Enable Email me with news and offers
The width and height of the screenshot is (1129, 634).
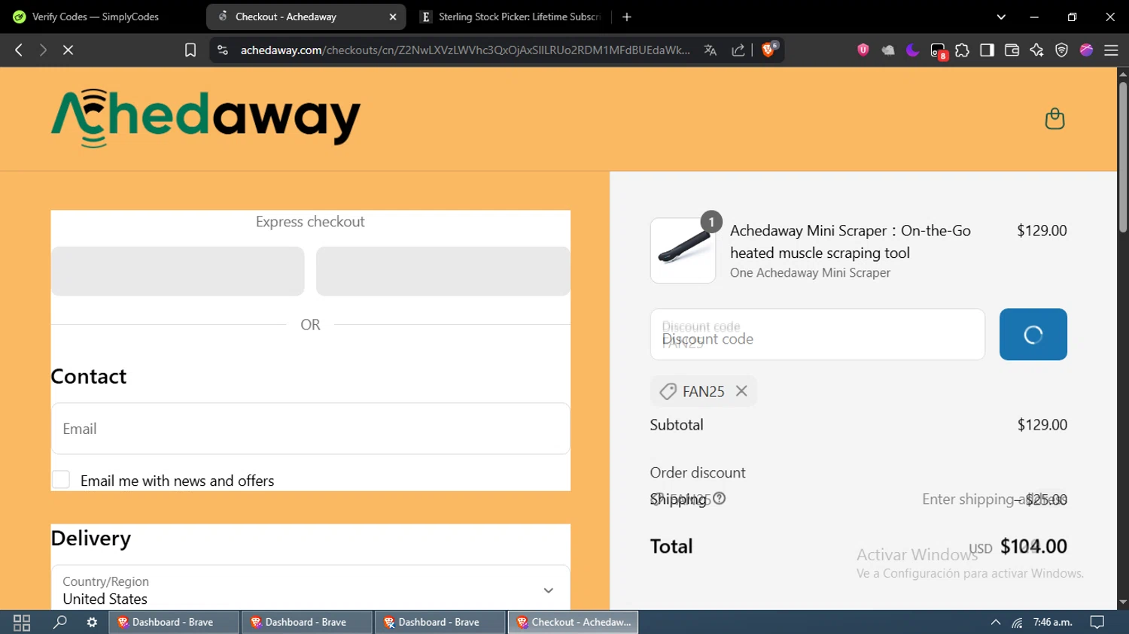61,480
